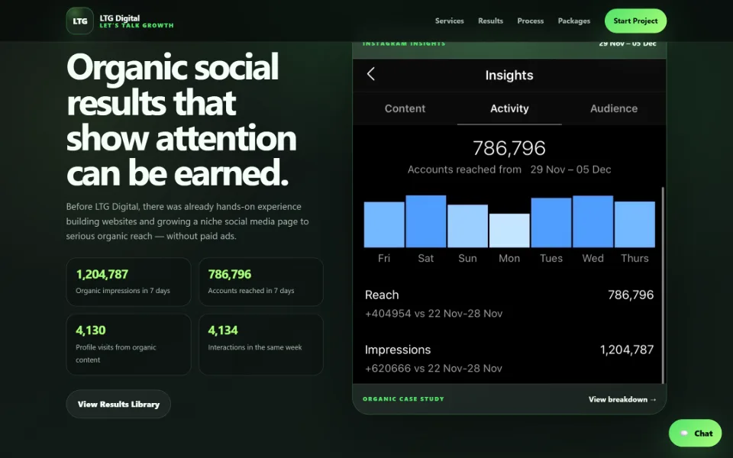733x458 pixels.
Task: Switch to the Audience tab
Action: click(614, 108)
